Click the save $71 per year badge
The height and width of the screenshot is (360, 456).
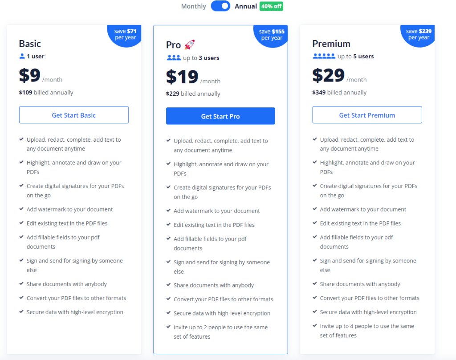coord(125,34)
